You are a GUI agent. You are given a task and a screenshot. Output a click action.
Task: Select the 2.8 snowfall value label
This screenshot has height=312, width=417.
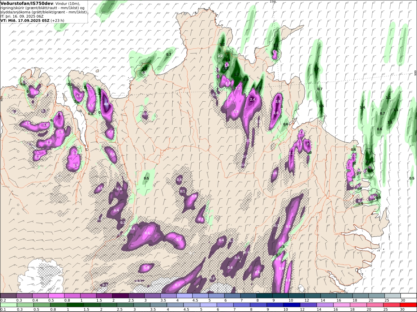(278, 102)
